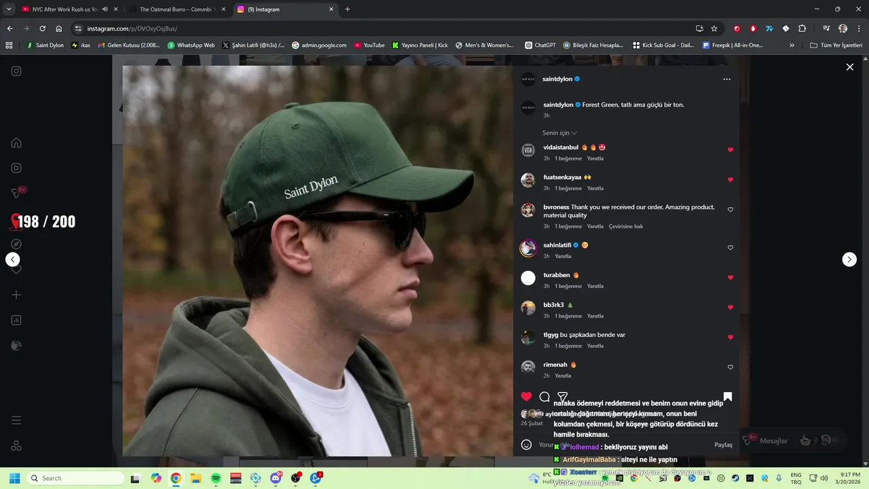Open the Windows Start menu
This screenshot has height=489, width=869.
pyautogui.click(x=14, y=478)
